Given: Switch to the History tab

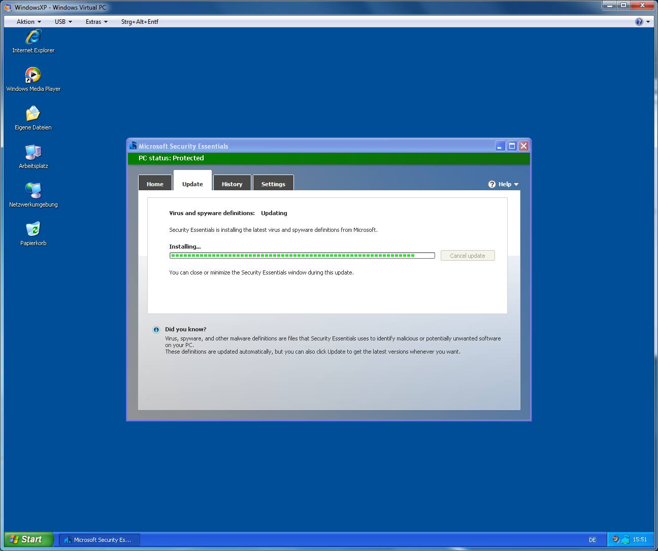Looking at the screenshot, I should [232, 184].
